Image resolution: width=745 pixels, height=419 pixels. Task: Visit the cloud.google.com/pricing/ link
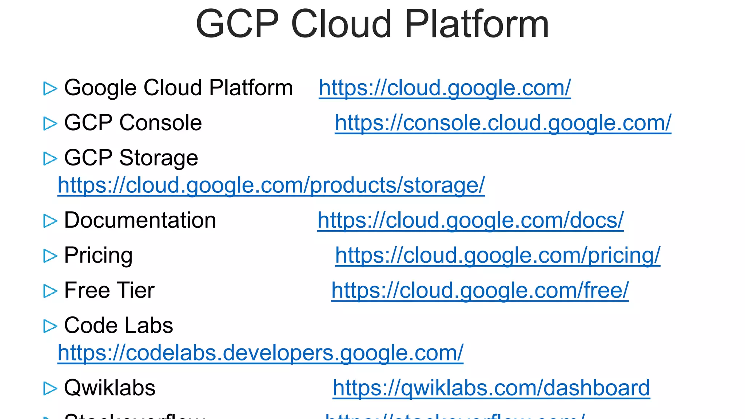498,255
